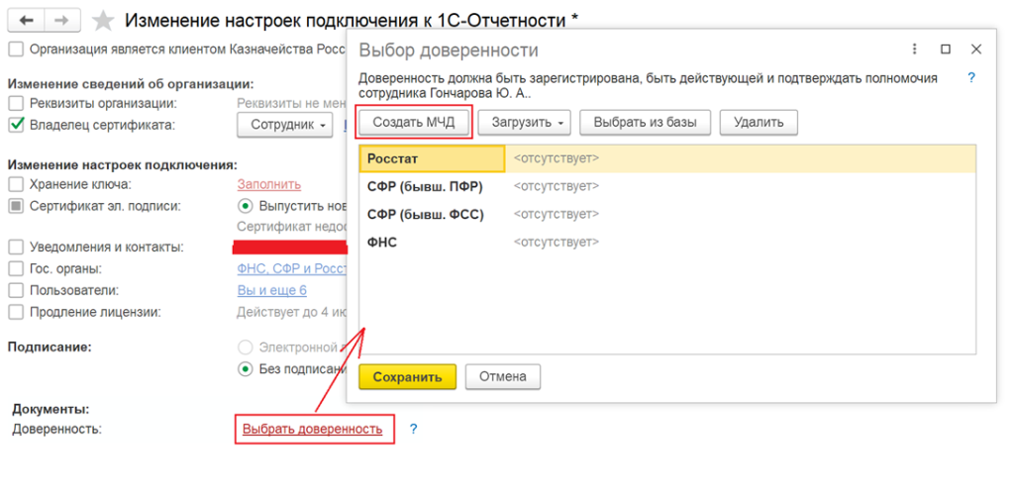
Task: Select СФР (бывш. ПФР) row
Action: 667,186
